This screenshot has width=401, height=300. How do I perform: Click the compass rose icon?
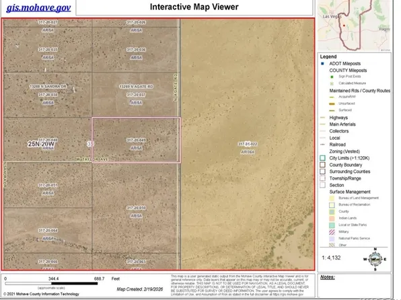click(x=375, y=259)
